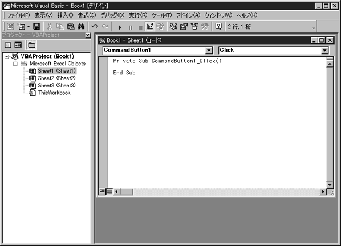Screen dimensions: 341x246
Task: Click the code window split bar
Action: 330,59
